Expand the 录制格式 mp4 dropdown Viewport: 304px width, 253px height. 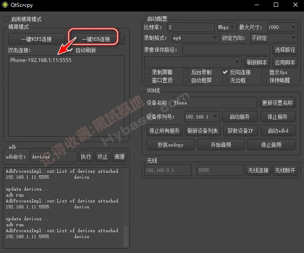click(x=196, y=38)
